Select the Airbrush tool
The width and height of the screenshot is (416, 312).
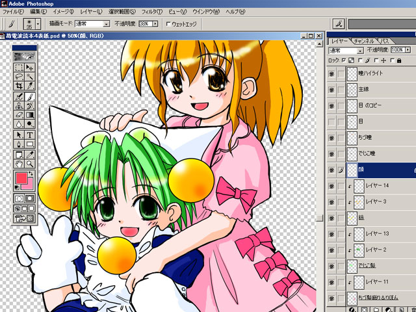[19, 97]
